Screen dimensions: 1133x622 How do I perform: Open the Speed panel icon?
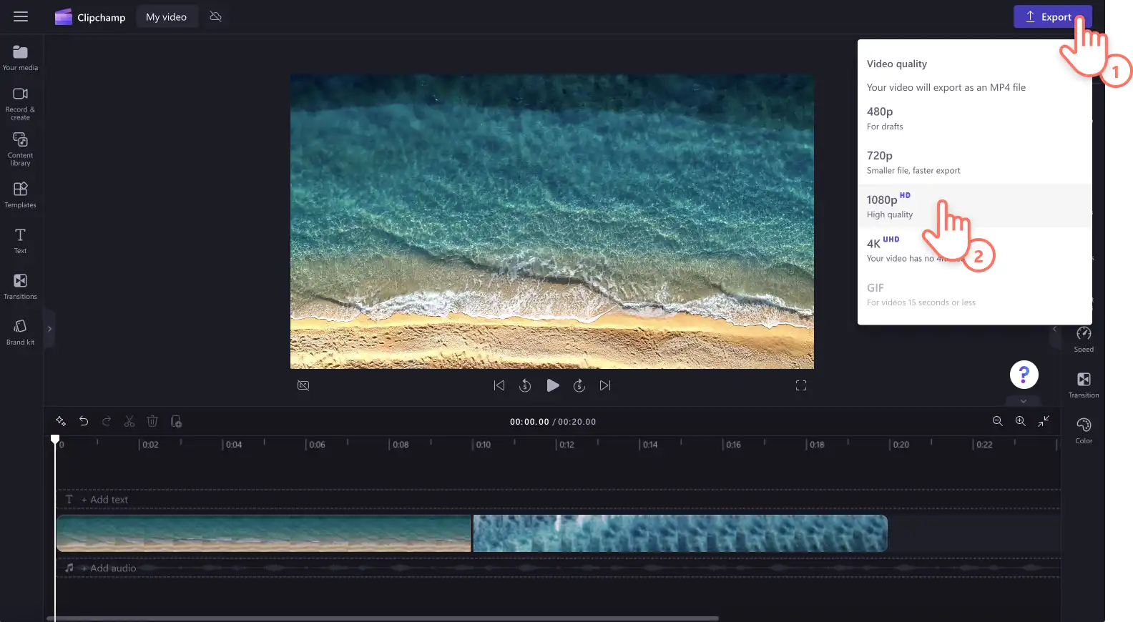coord(1084,339)
